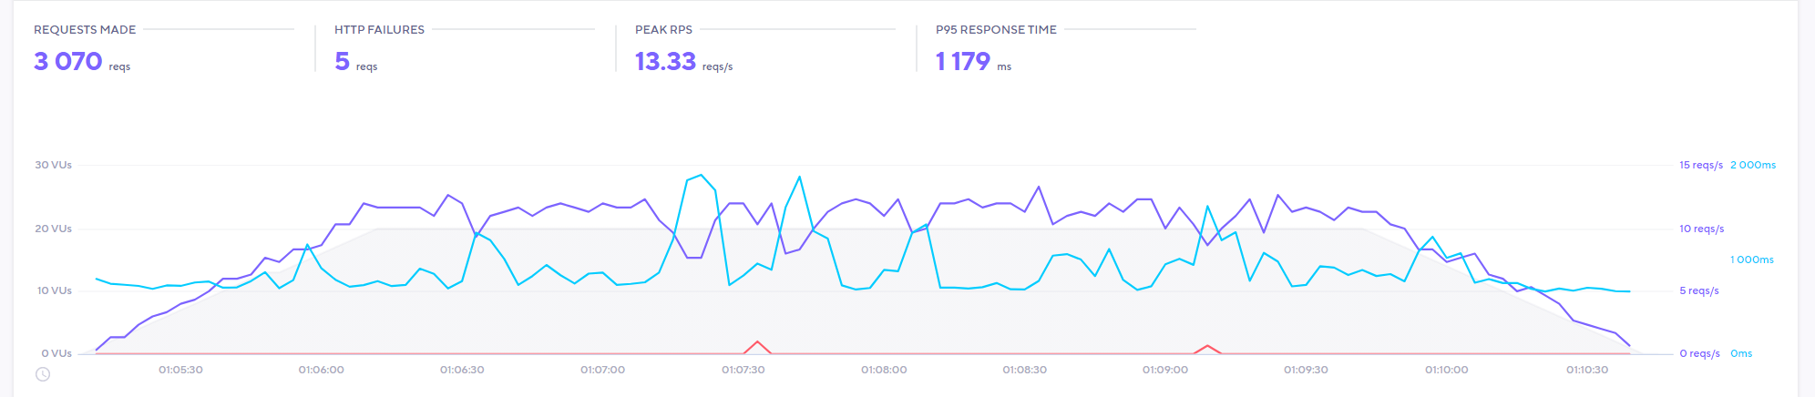Click the 0 VUs axis label
1815x397 pixels.
coord(56,353)
